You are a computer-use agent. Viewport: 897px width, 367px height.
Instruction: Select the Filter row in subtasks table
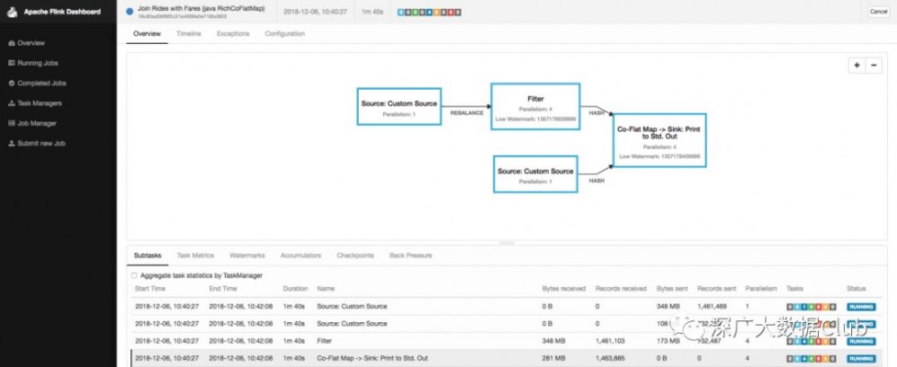tap(507, 341)
